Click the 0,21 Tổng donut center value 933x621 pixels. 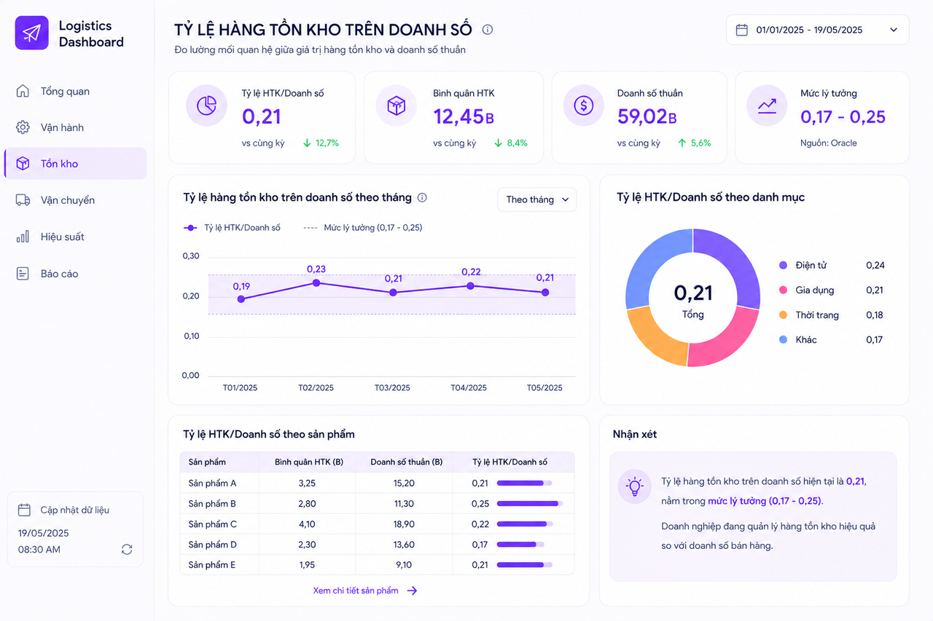(693, 293)
